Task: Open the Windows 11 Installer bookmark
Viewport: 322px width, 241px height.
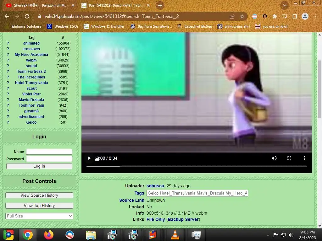Action: (104, 26)
